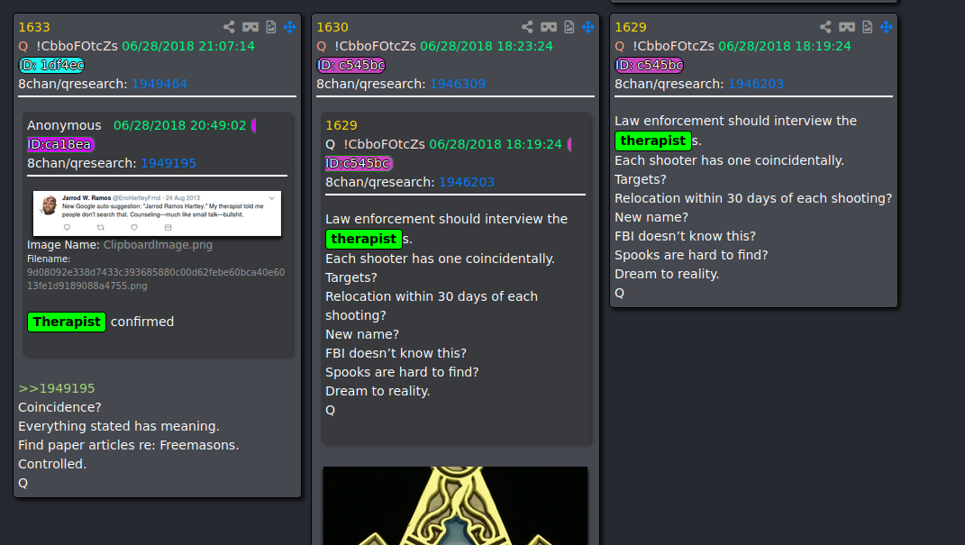Click magenta ID ca18ea badge

(60, 144)
